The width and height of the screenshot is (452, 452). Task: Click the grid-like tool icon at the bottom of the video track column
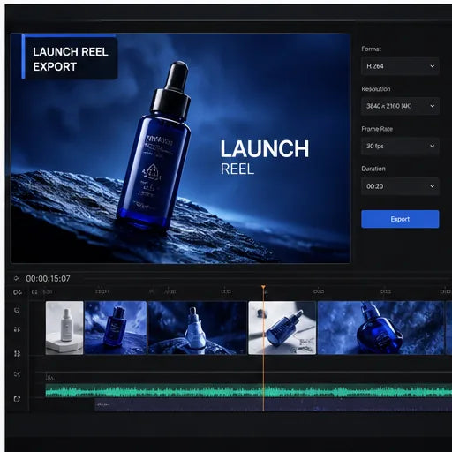pyautogui.click(x=17, y=353)
